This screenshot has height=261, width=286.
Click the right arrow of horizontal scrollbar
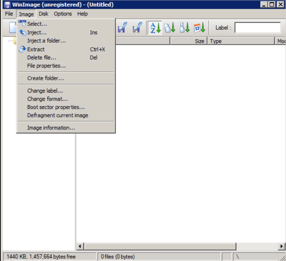tap(281, 246)
